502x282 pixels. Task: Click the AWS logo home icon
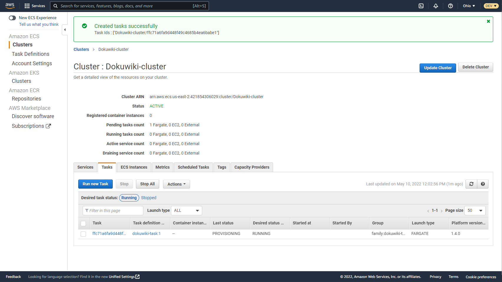click(x=10, y=6)
